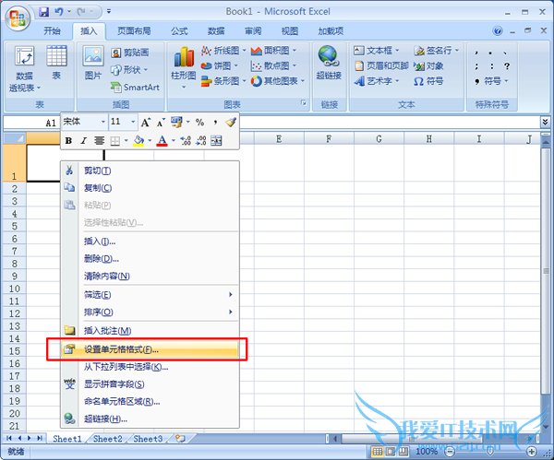
Task: Insert Omega symbol (符号)
Action: point(428,81)
